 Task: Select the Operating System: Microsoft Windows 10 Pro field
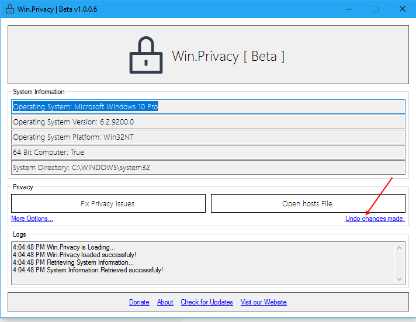click(x=208, y=107)
